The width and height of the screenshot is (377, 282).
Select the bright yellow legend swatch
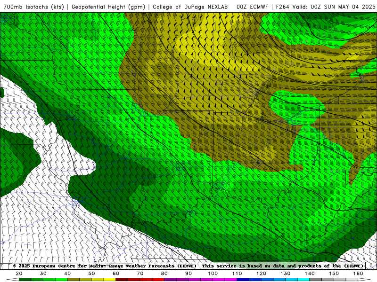(x=110, y=280)
